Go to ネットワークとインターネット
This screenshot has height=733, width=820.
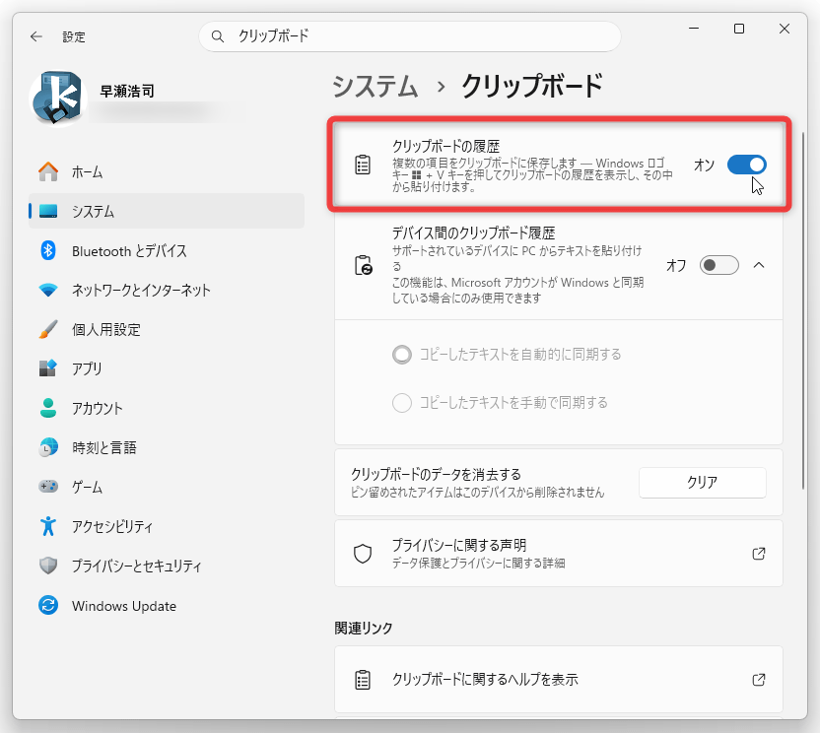click(x=167, y=290)
